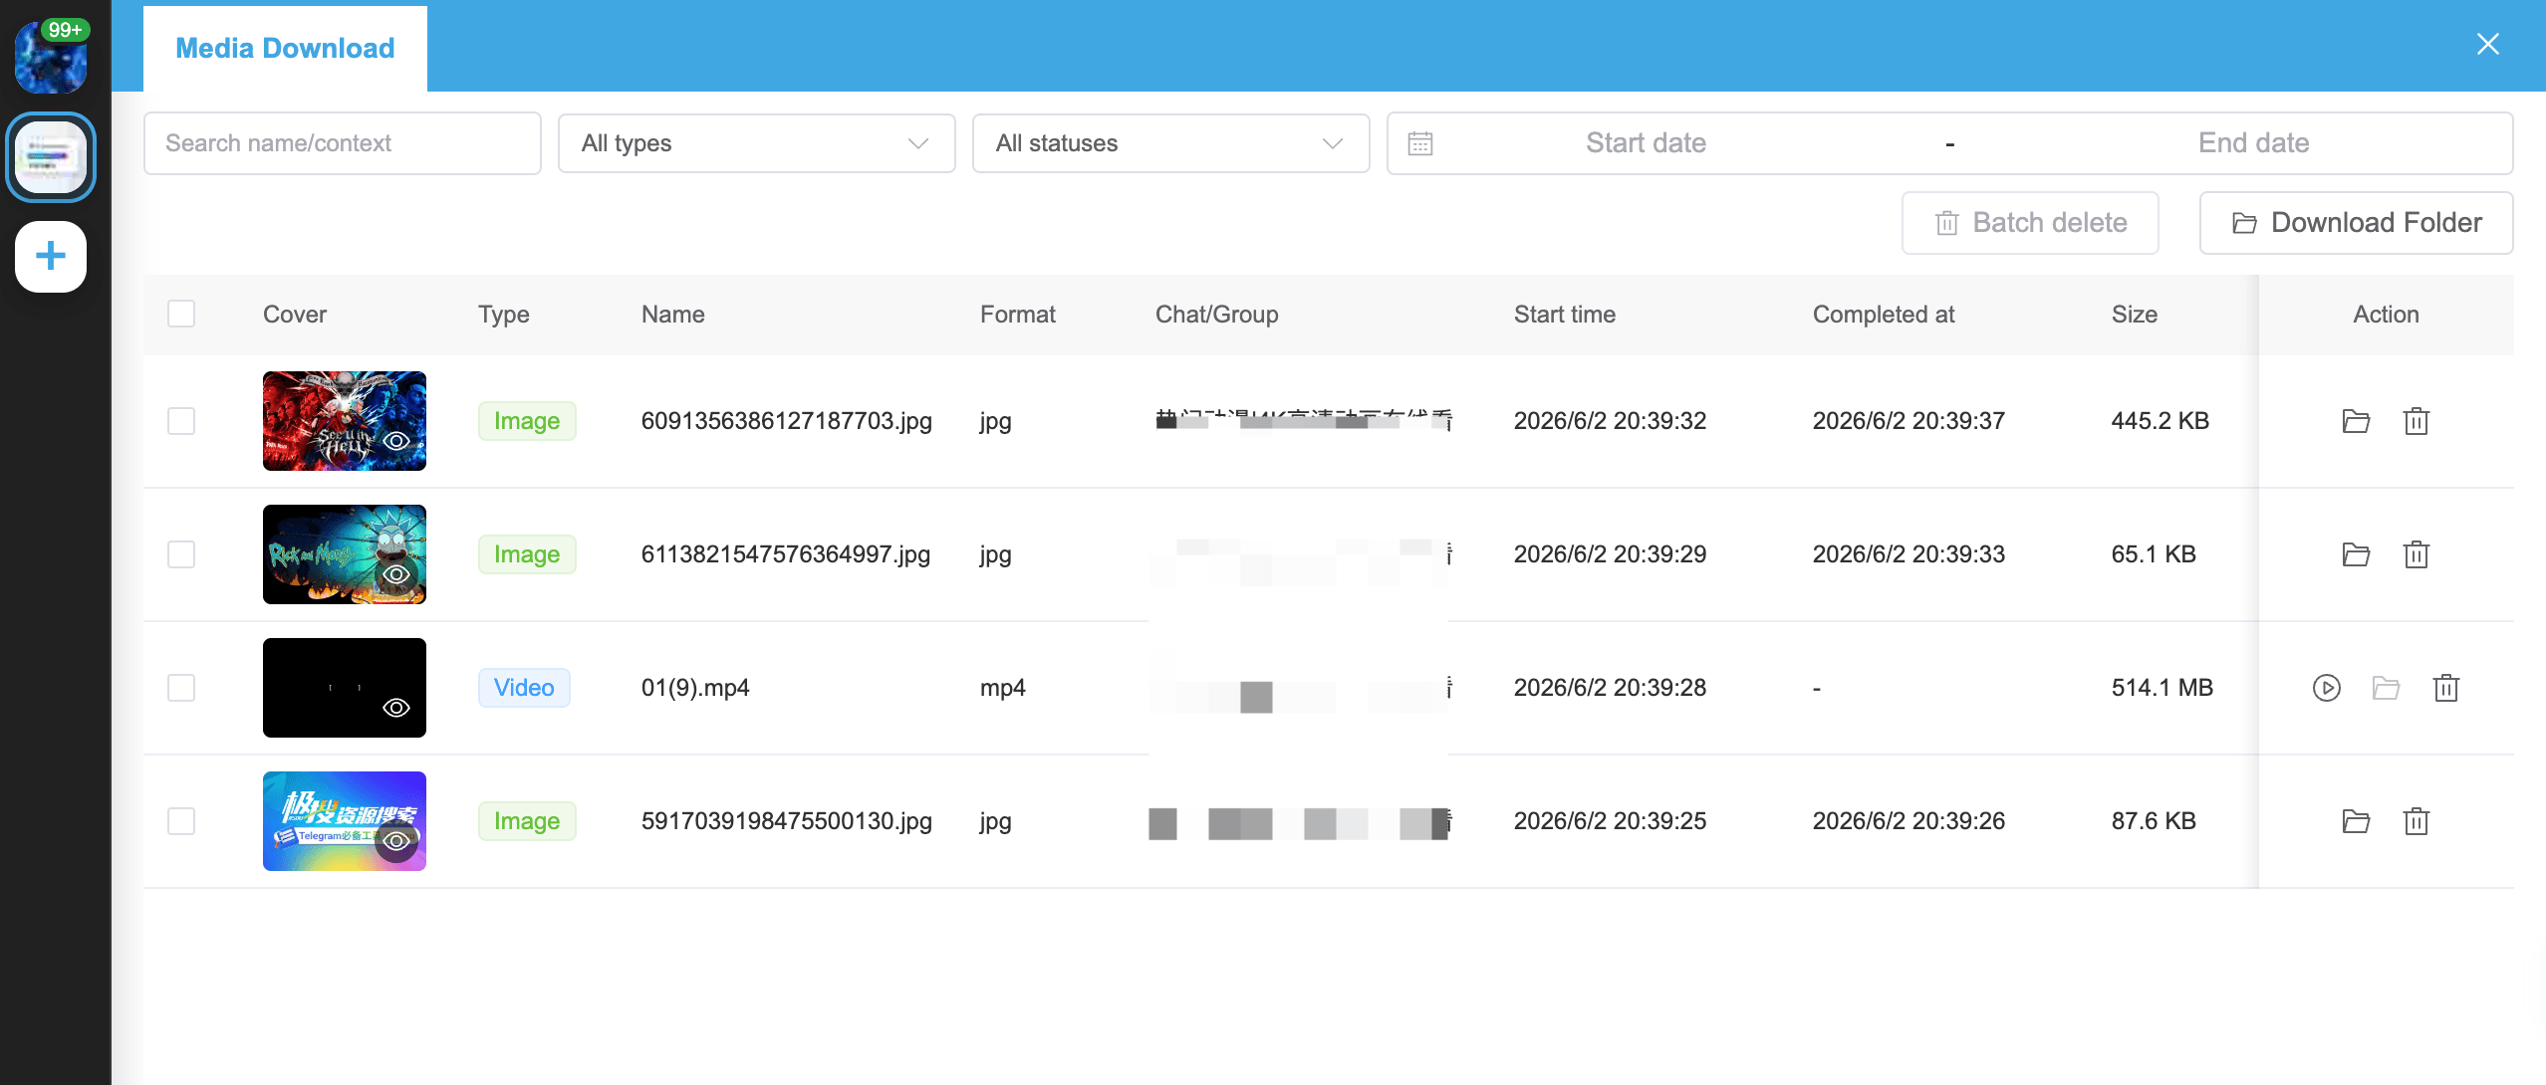Preview eye icon on 5917039198475500130.jpg cover

396,841
